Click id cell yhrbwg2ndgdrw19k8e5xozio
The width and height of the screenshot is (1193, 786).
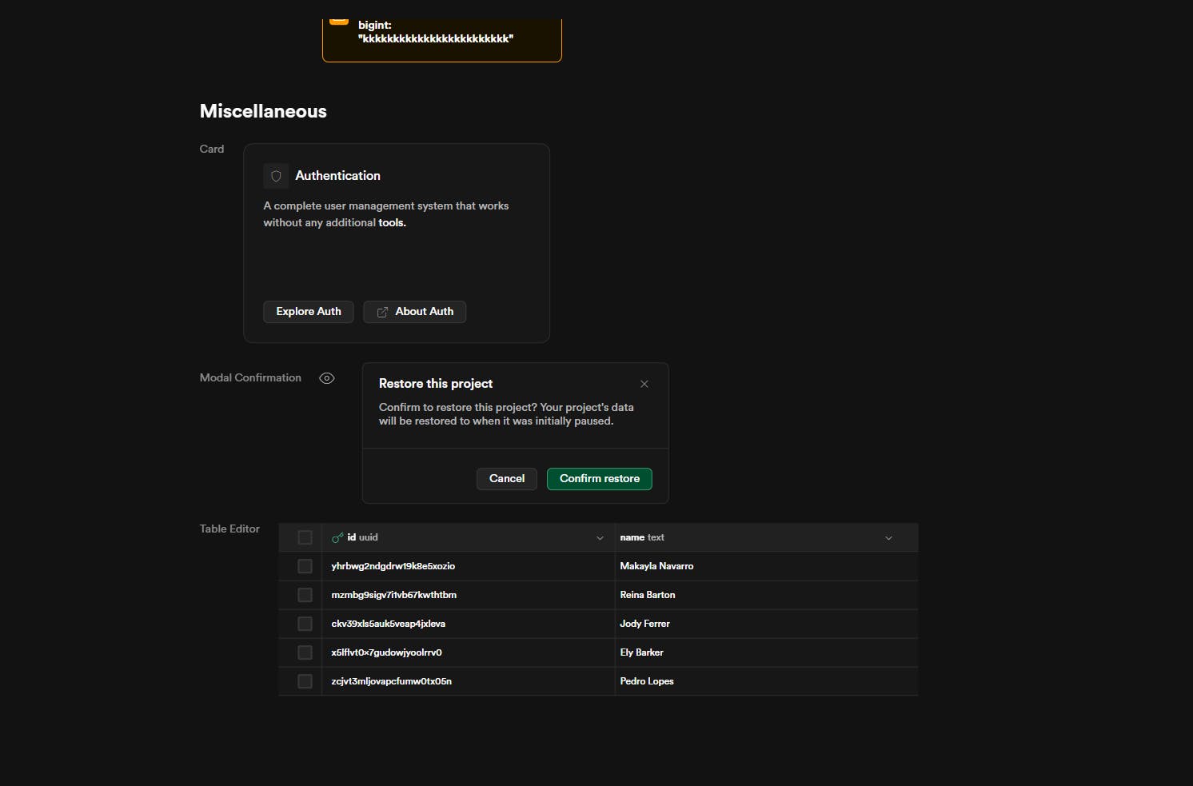468,566
